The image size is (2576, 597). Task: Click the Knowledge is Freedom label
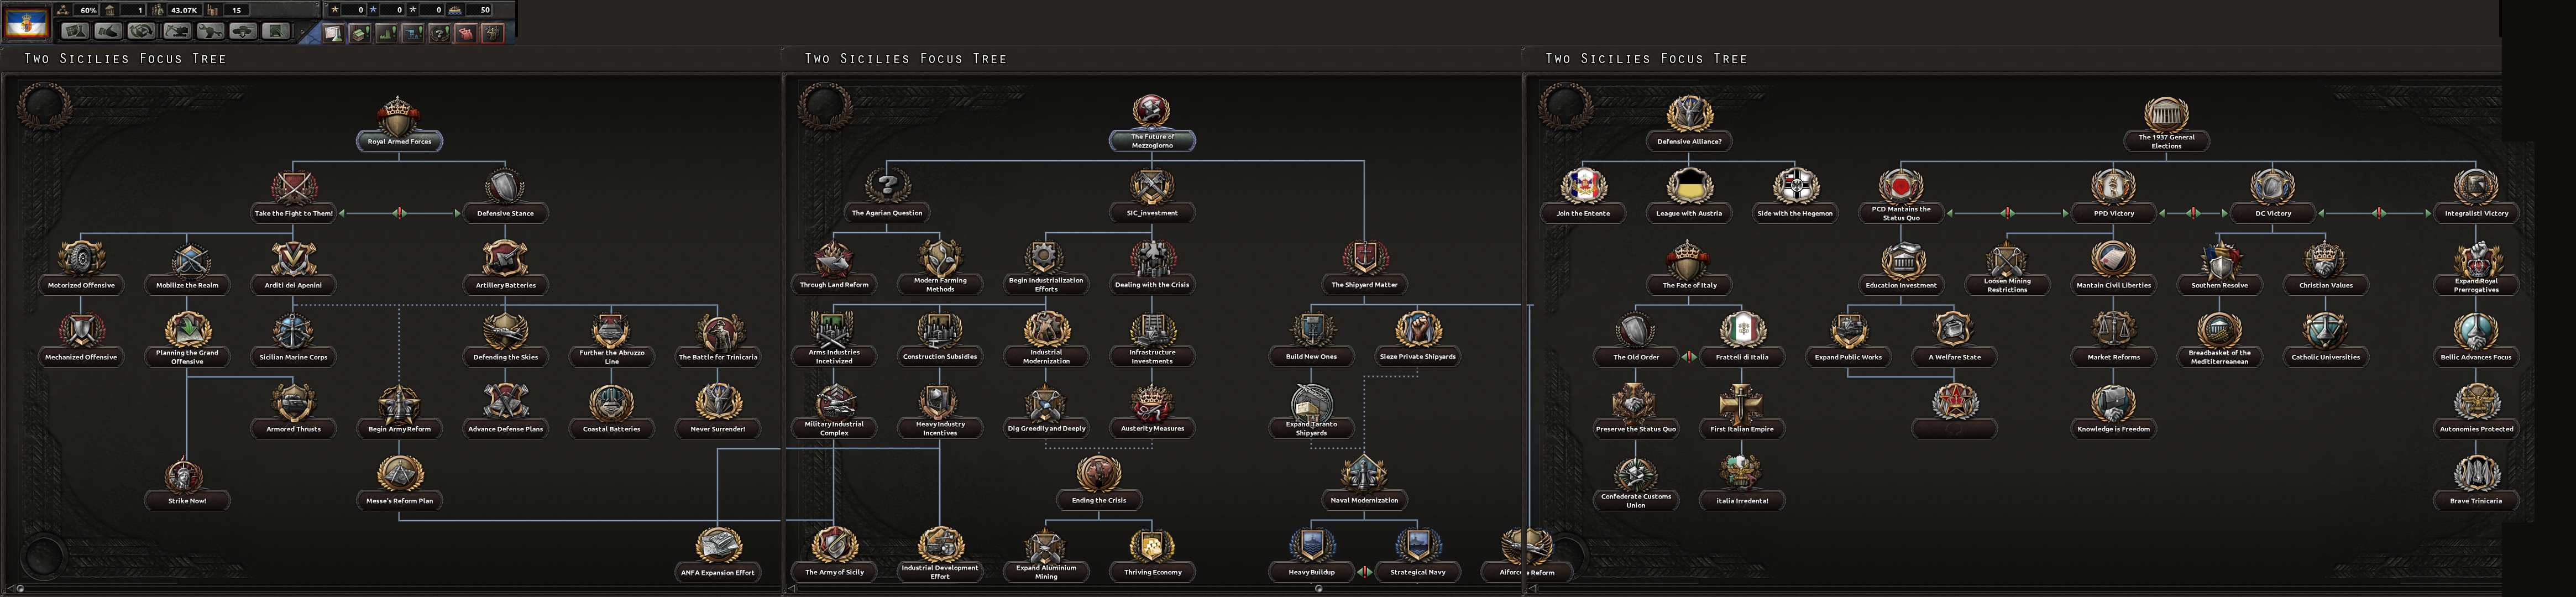click(2113, 429)
